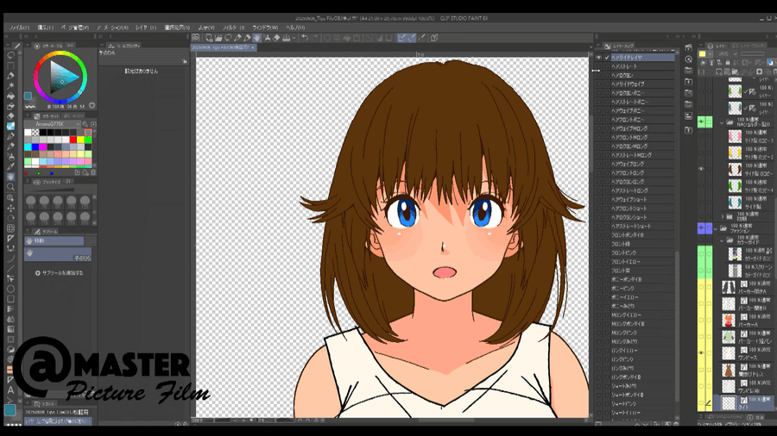Open the ウィンドウ menu

click(x=264, y=28)
